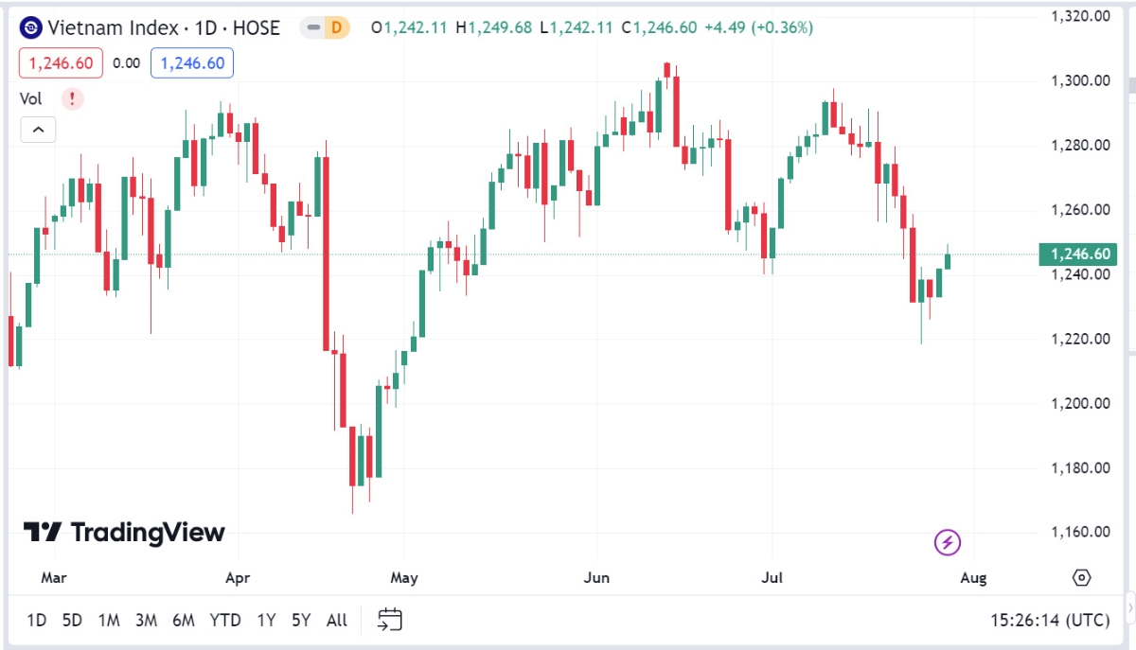The image size is (1136, 650).
Task: Click the purple lightning bolt icon
Action: tap(948, 542)
